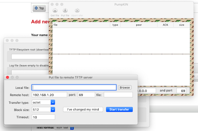Viewport: 198px width, 131px height.
Task: Click I've changed my mind button
Action: (x=83, y=110)
